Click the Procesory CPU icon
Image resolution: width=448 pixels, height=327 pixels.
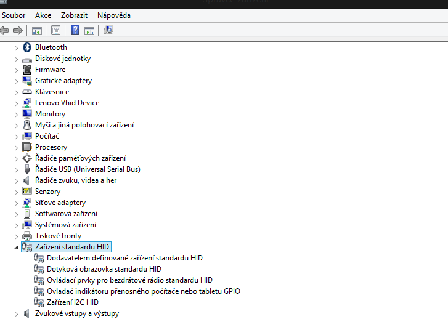(x=27, y=147)
